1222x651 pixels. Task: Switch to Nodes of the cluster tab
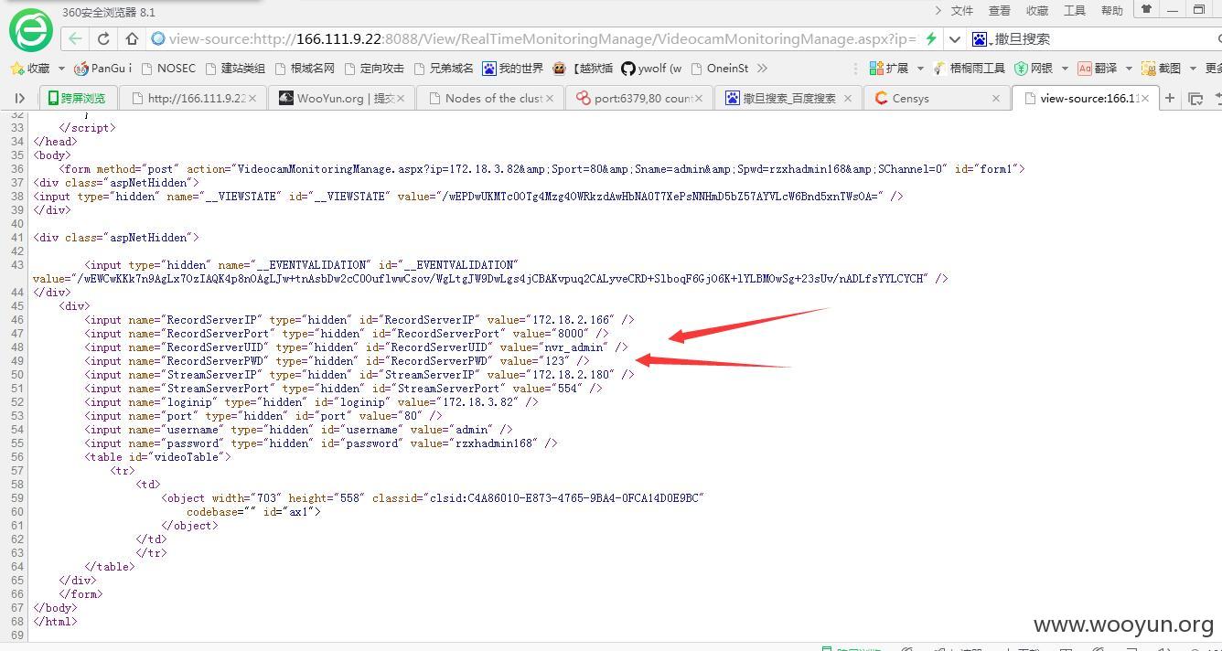click(x=491, y=98)
